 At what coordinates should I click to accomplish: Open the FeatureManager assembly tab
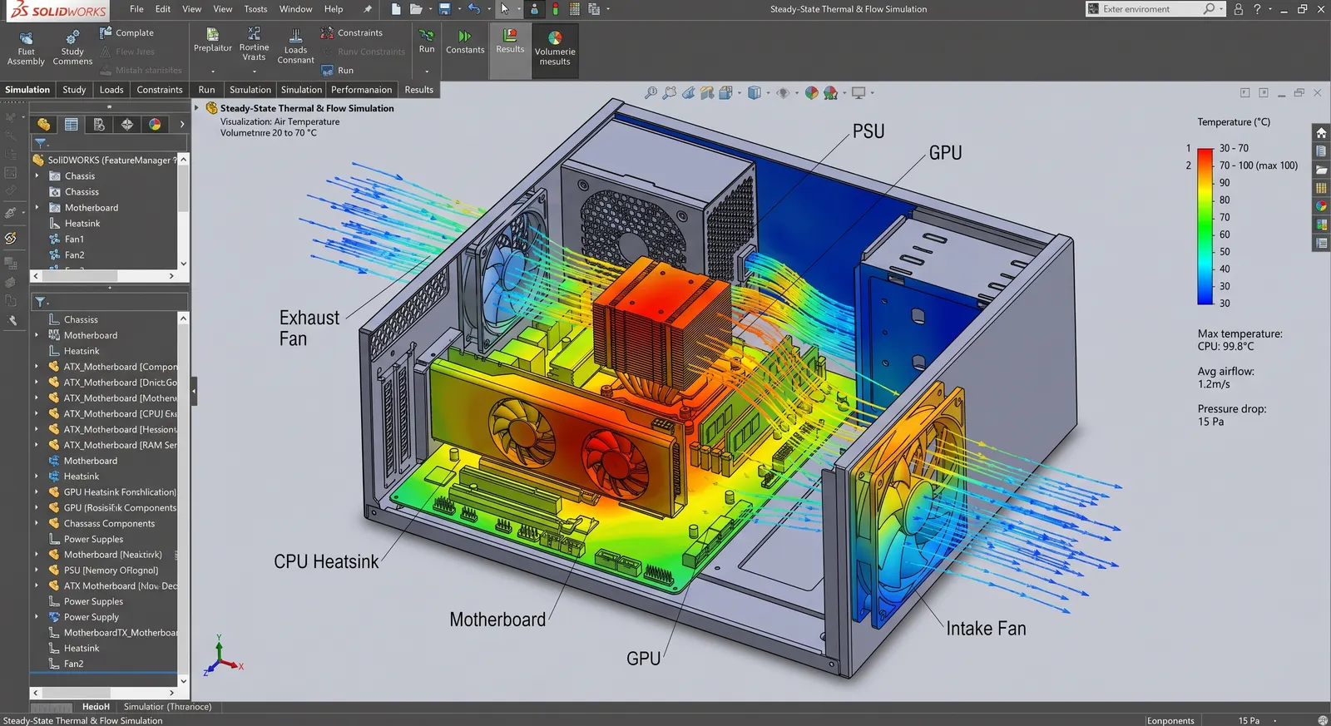pyautogui.click(x=43, y=125)
